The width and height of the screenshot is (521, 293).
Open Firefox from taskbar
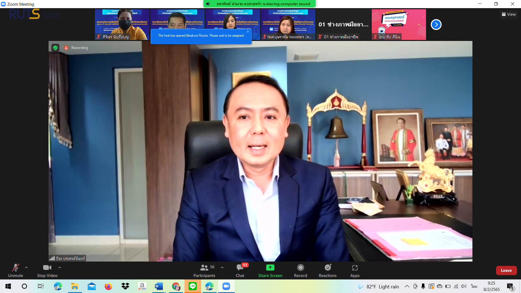108,286
